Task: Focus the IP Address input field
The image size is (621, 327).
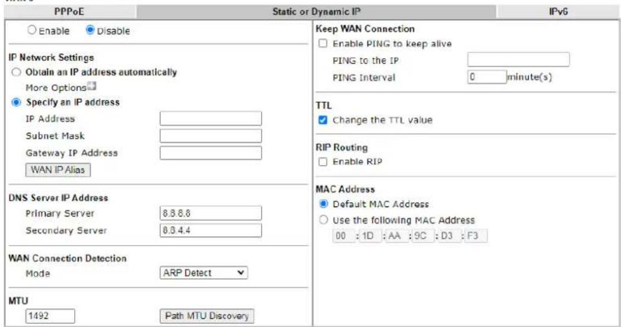Action: coord(211,118)
